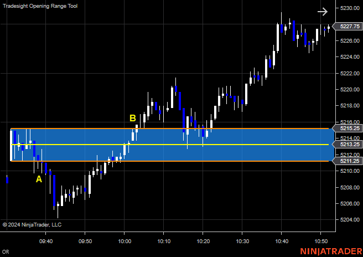Click the 10:30 time axis label

click(x=242, y=241)
